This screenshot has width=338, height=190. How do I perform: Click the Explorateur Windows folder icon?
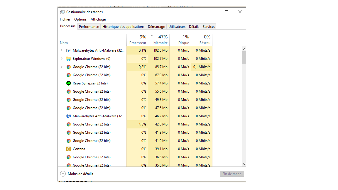(x=69, y=59)
